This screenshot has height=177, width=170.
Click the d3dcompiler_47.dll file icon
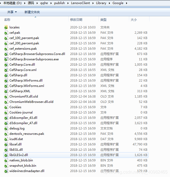click(x=6, y=123)
